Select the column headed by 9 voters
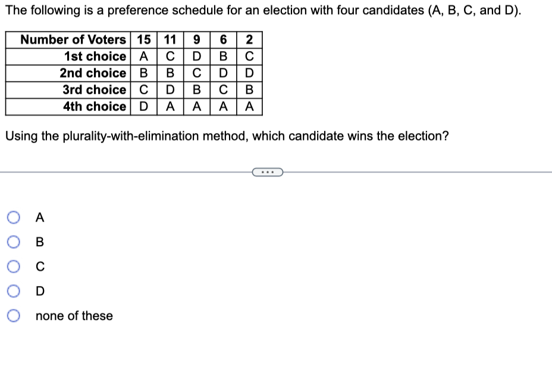 click(x=197, y=40)
